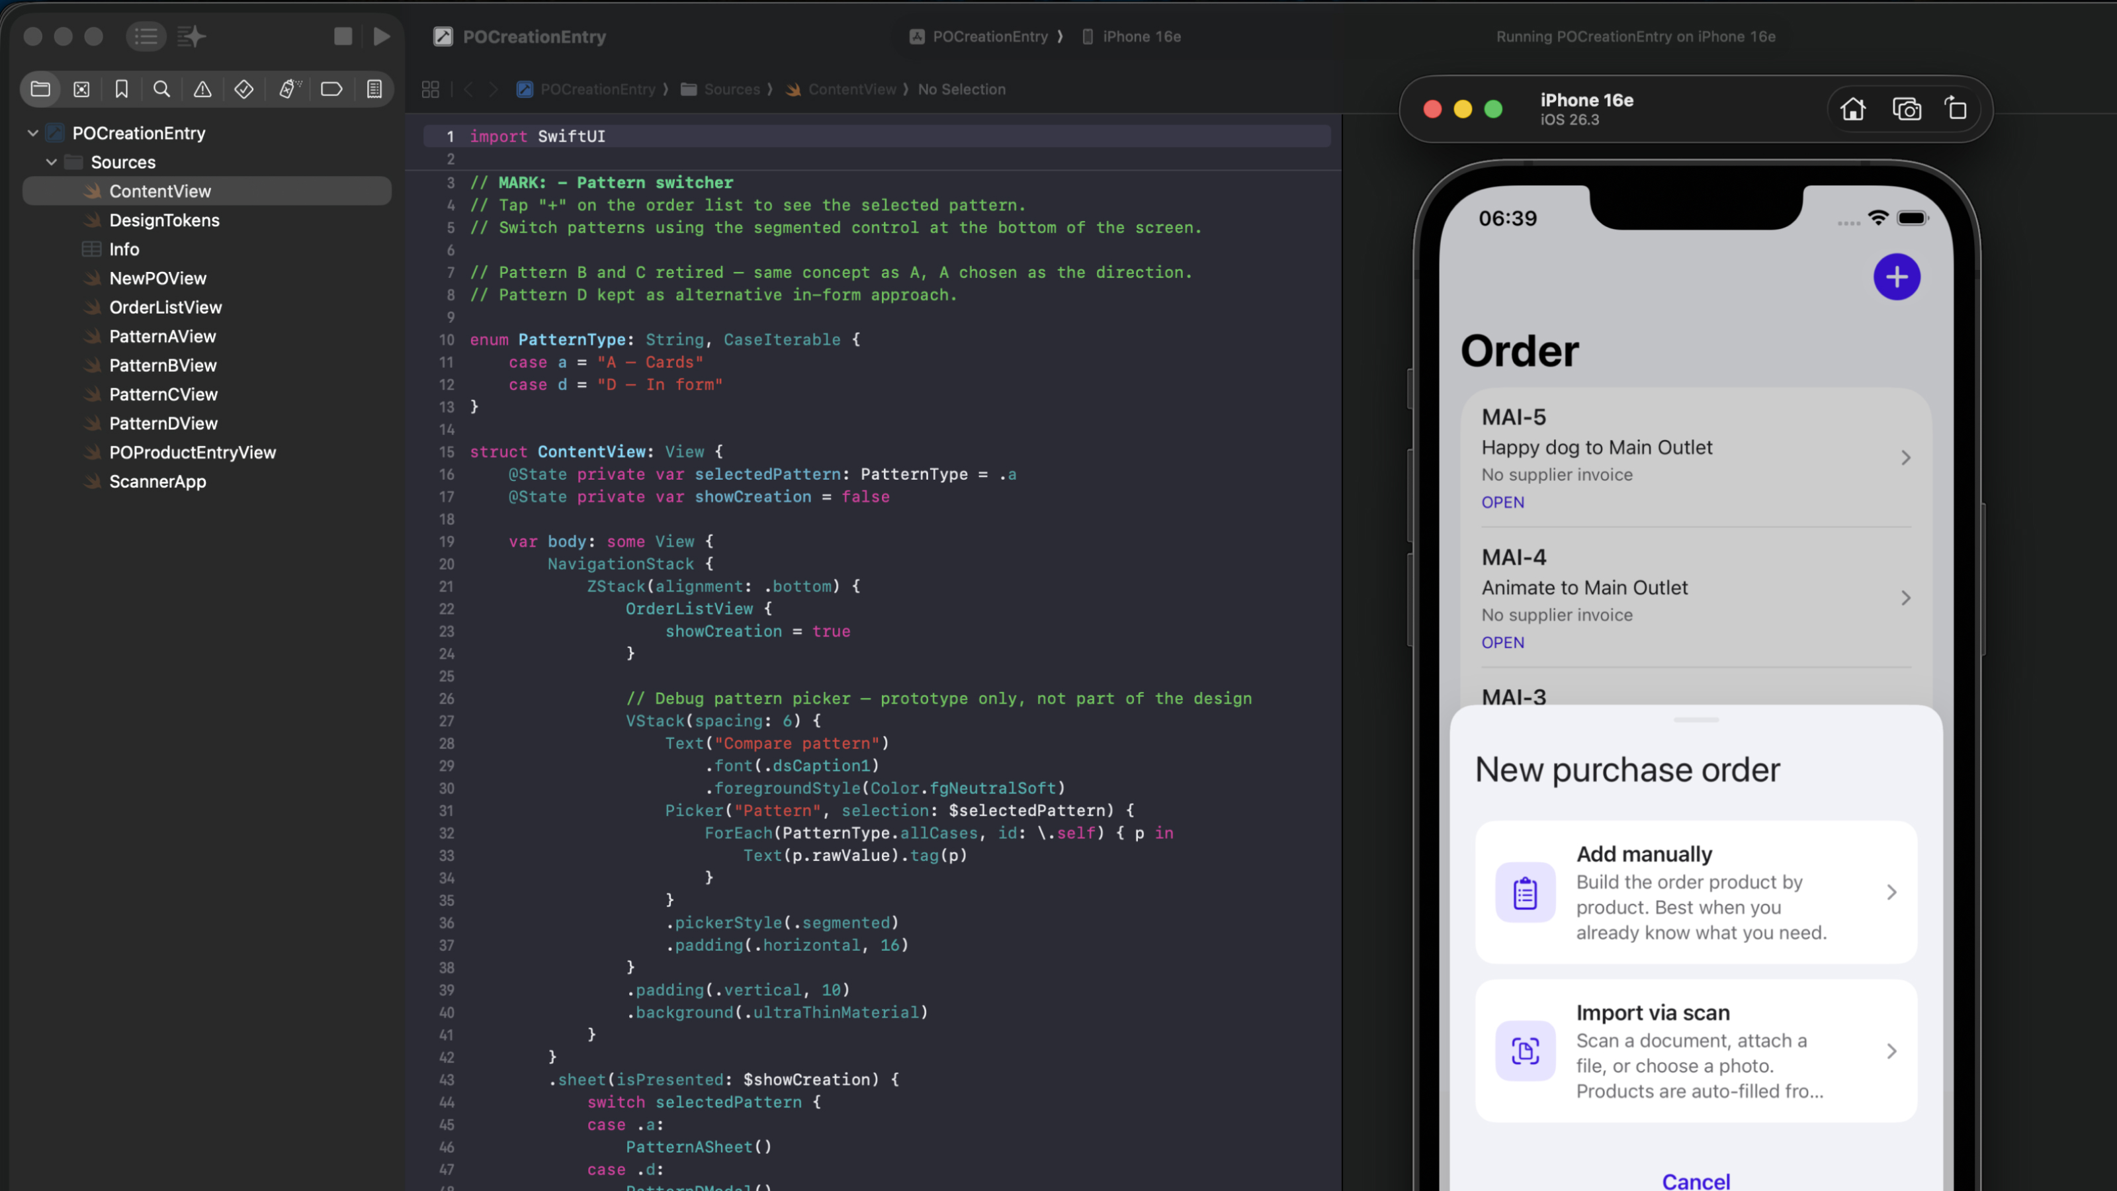The image size is (2117, 1191).
Task: Open the Breakpoint navigator tag icon
Action: (x=331, y=89)
